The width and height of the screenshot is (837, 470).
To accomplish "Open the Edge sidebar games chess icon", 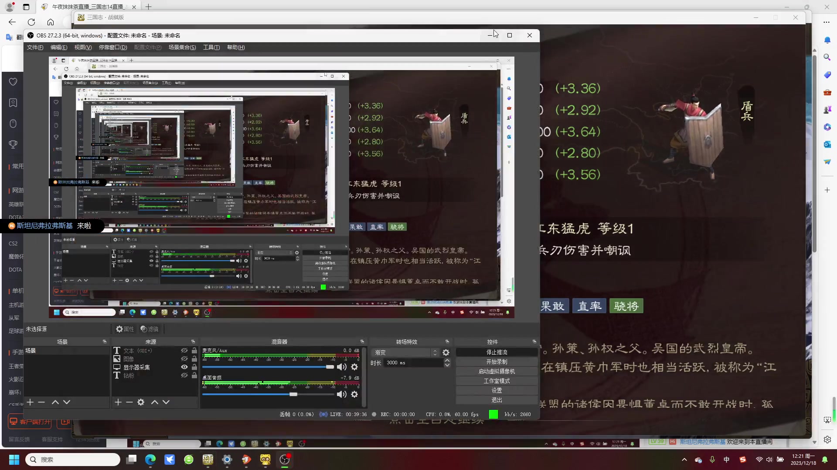I will point(827,110).
